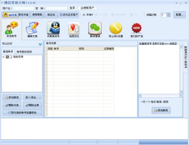Collapse the 可以打开 panel with blue arrow
Viewport: 189px width, 145px height.
40,44
